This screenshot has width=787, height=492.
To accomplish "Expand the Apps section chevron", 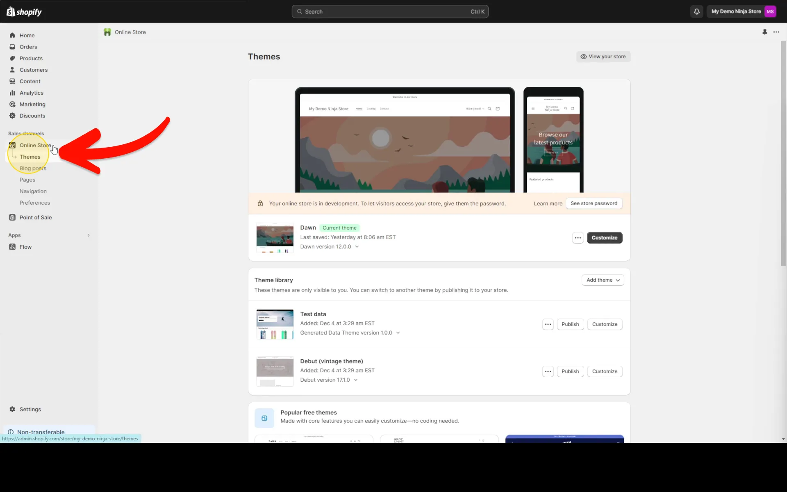I will pos(89,235).
